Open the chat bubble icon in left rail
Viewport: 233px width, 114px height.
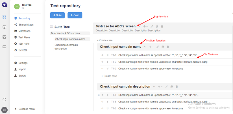click(4, 99)
